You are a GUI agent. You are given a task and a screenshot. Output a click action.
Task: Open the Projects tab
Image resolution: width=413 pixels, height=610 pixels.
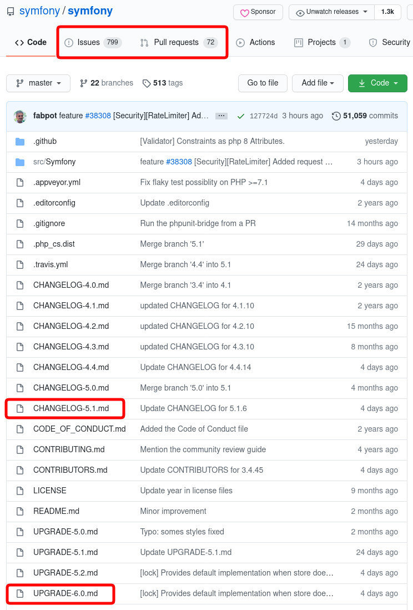click(322, 42)
